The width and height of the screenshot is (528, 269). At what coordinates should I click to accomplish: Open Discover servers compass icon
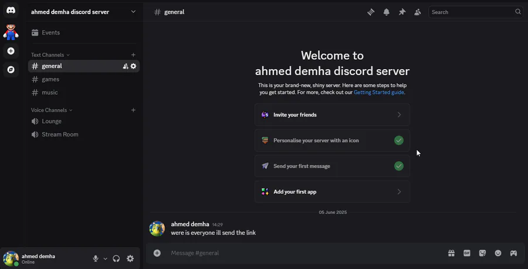pos(11,70)
